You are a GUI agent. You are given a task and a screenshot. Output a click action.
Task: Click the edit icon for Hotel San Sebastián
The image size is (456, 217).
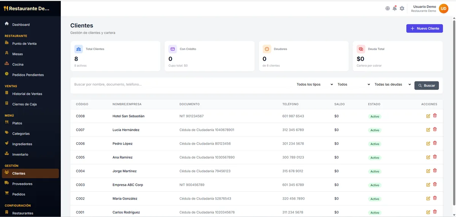click(428, 116)
